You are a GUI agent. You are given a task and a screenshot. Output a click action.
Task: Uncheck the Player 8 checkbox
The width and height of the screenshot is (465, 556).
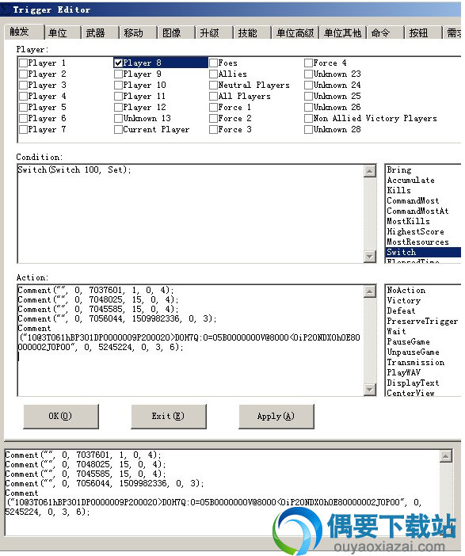[x=119, y=63]
